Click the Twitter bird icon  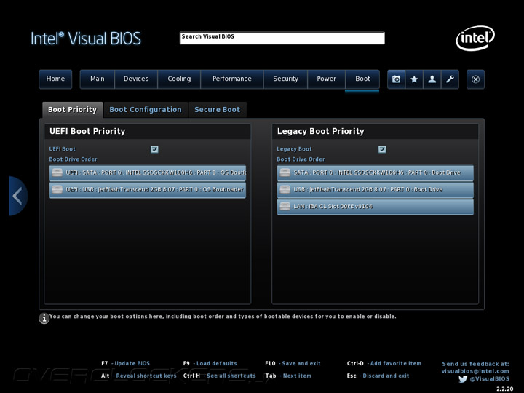click(463, 379)
